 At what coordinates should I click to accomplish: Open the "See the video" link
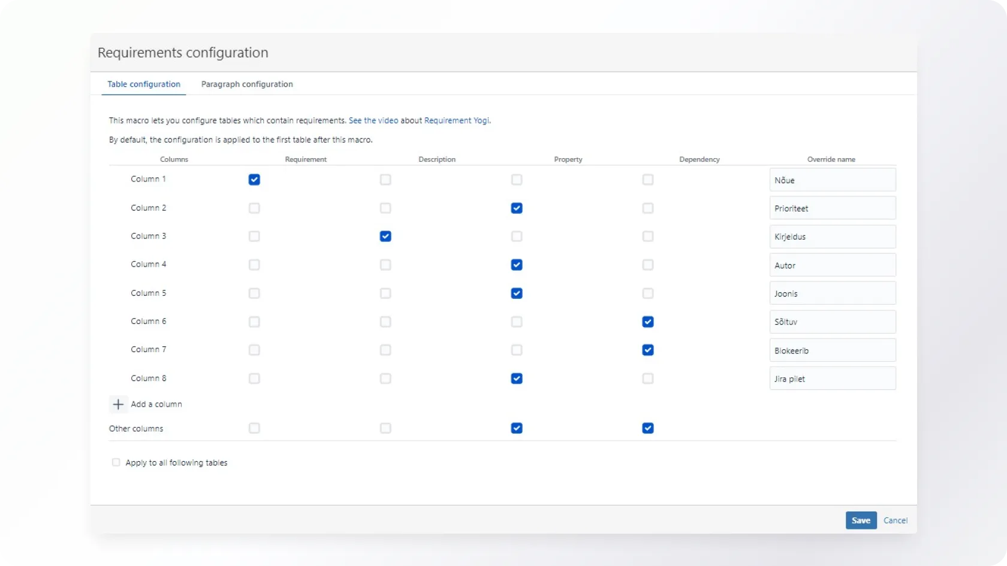(373, 120)
